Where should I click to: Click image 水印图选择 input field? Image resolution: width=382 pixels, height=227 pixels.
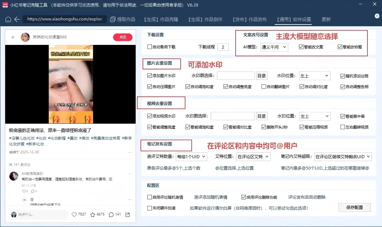coord(236,76)
